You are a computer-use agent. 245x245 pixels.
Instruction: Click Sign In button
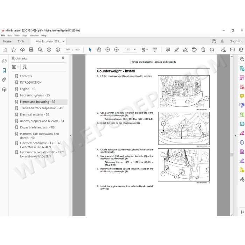(x=236, y=41)
